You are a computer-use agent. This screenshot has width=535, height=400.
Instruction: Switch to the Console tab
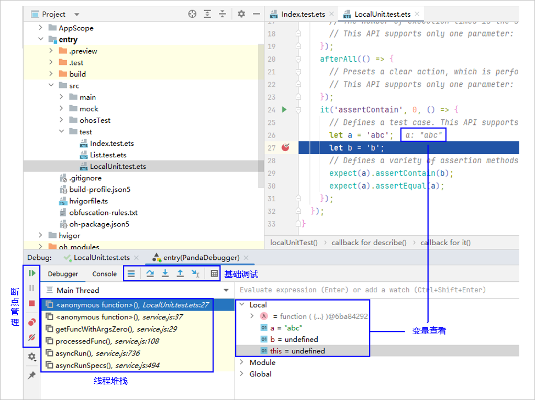[x=105, y=274]
